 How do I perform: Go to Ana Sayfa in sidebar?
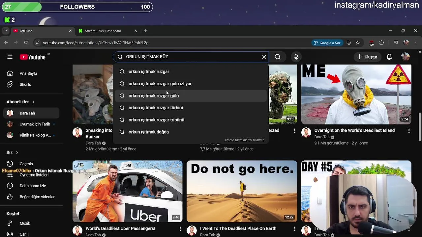[31, 73]
